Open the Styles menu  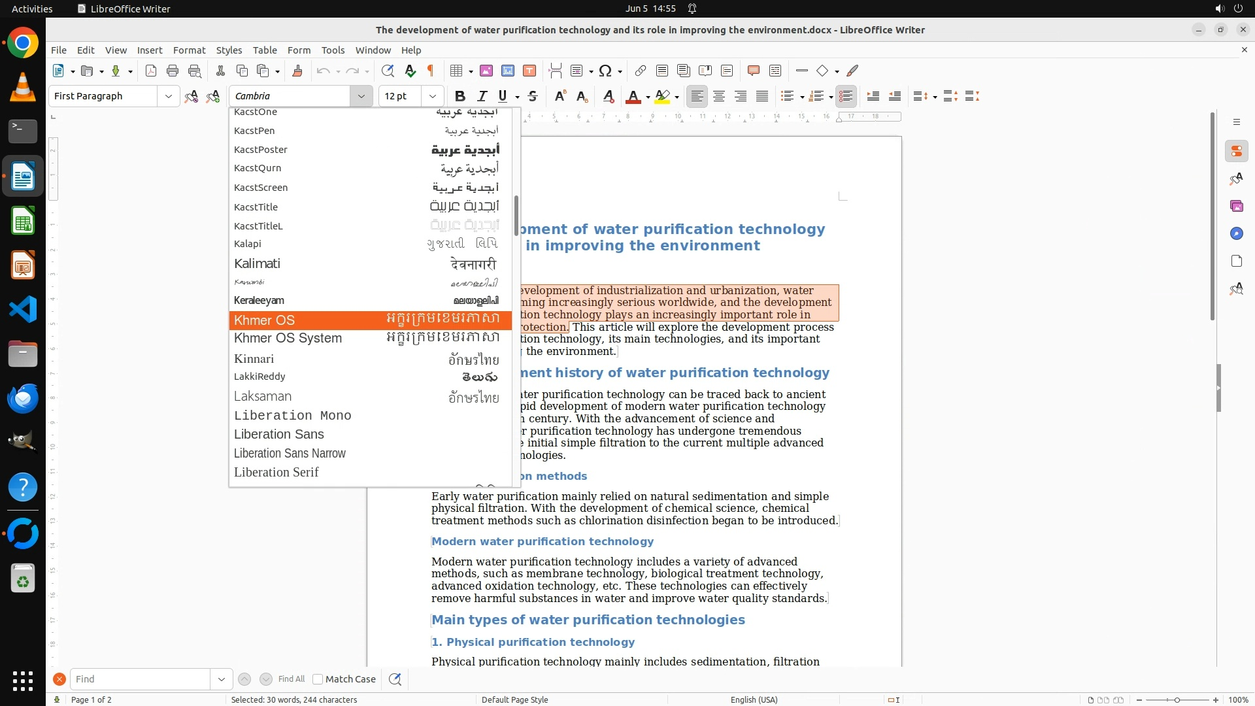229,50
